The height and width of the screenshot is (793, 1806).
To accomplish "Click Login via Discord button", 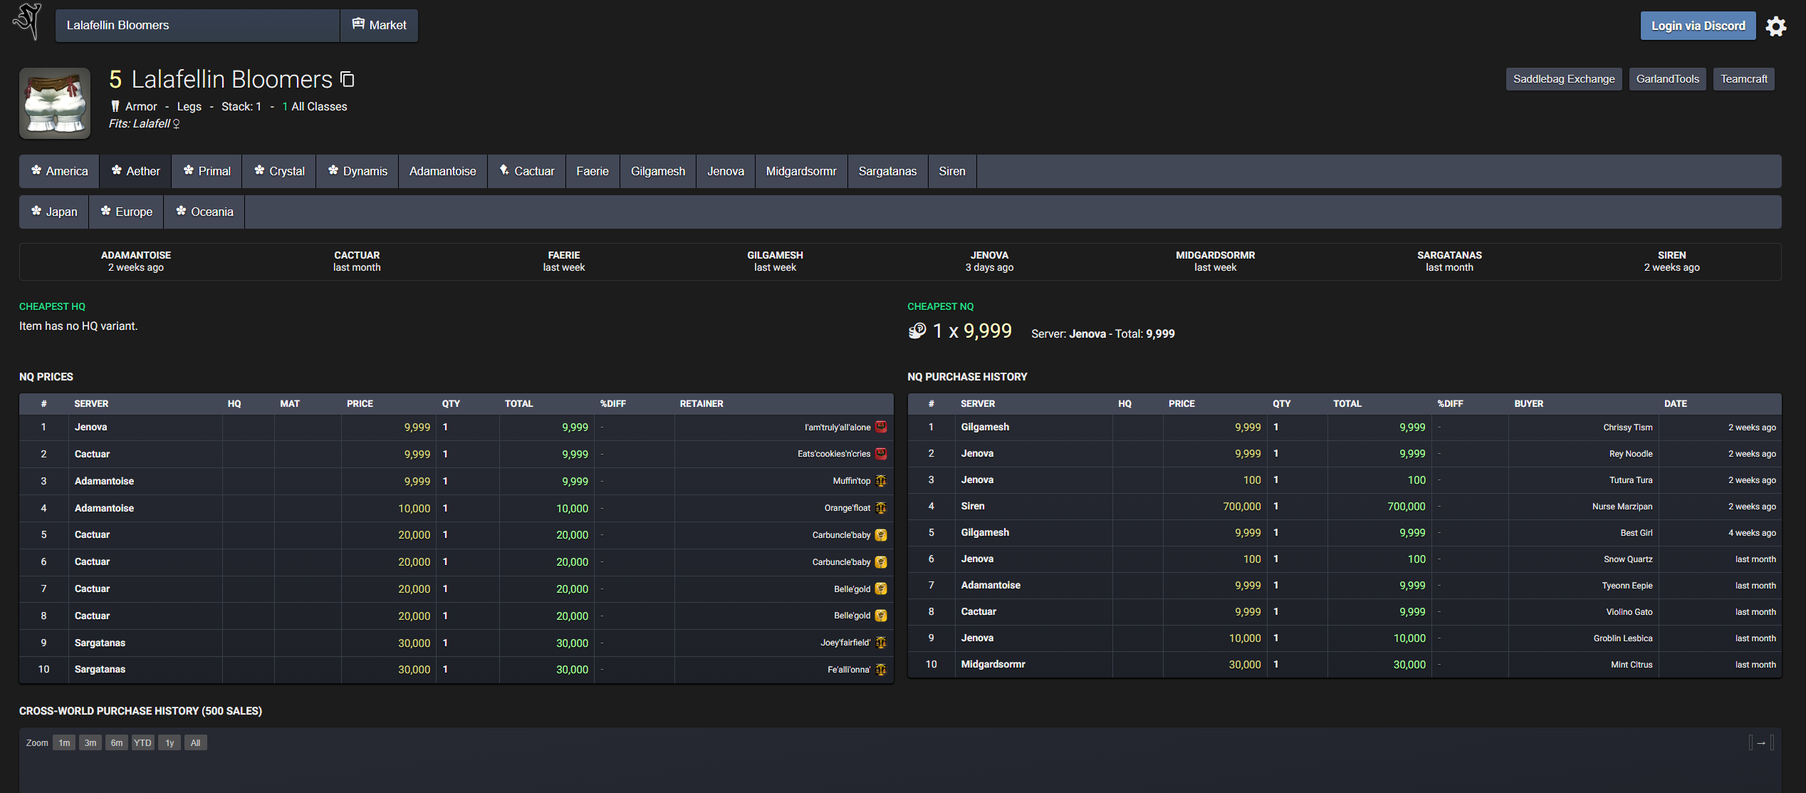I will [1698, 26].
